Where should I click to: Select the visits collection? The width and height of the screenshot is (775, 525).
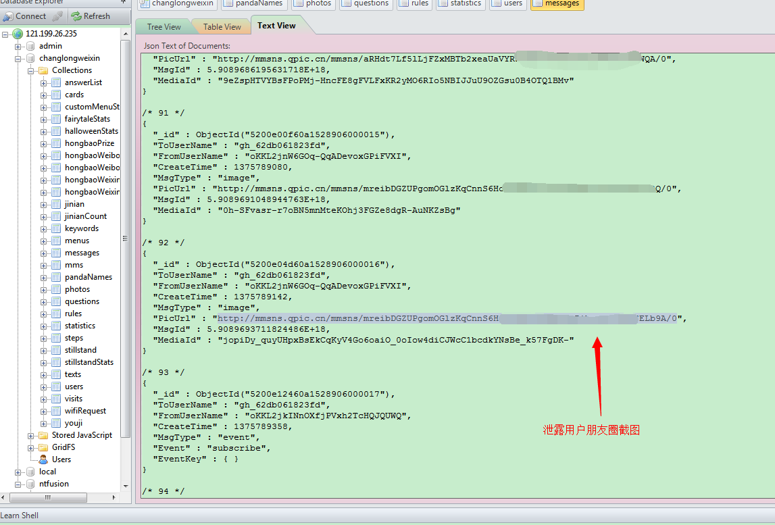(x=74, y=399)
